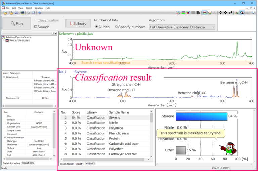The image size is (258, 171).
Task: Click the open folder with documents icon
Action: pyautogui.click(x=11, y=13)
